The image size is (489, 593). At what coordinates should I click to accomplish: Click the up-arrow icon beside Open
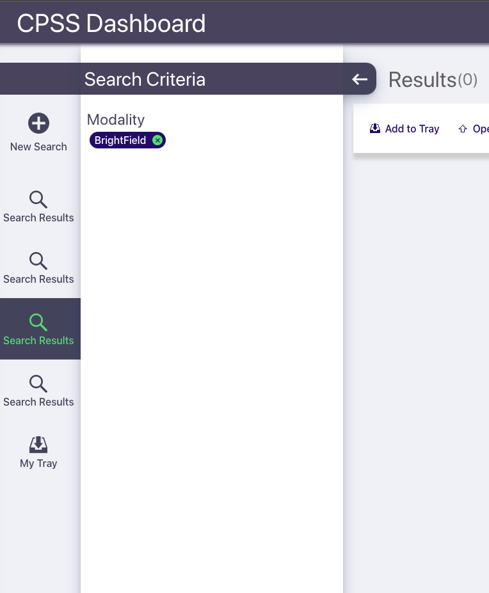click(x=463, y=129)
